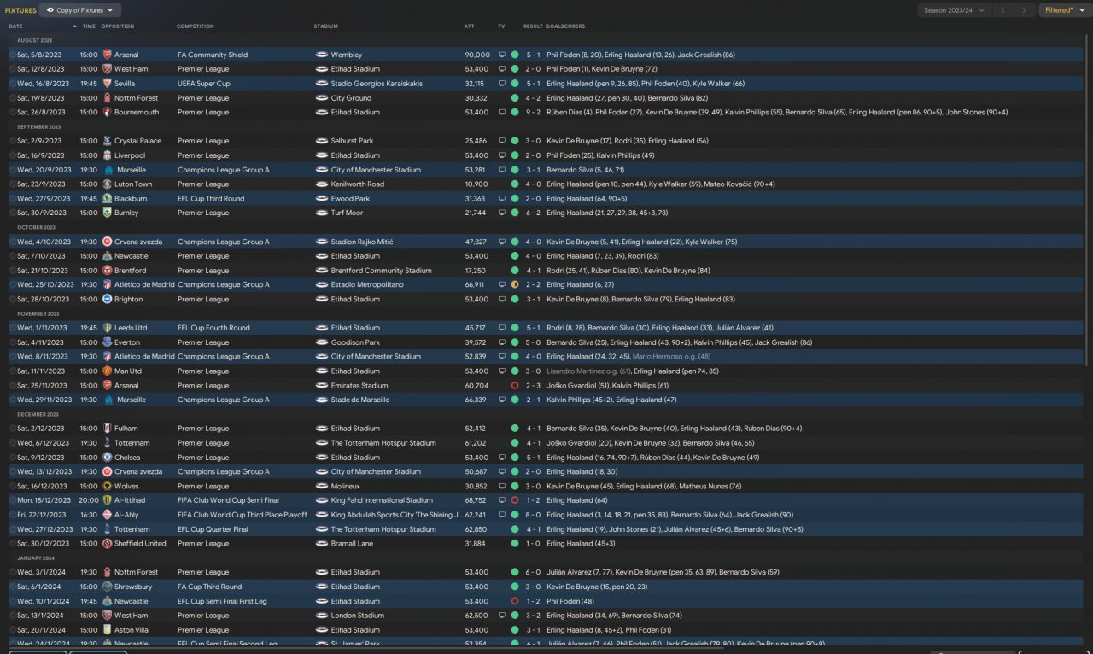Image resolution: width=1093 pixels, height=654 pixels.
Task: Tick the select circle for Sat, 5/8/2023 Arsenal
Action: [12, 55]
